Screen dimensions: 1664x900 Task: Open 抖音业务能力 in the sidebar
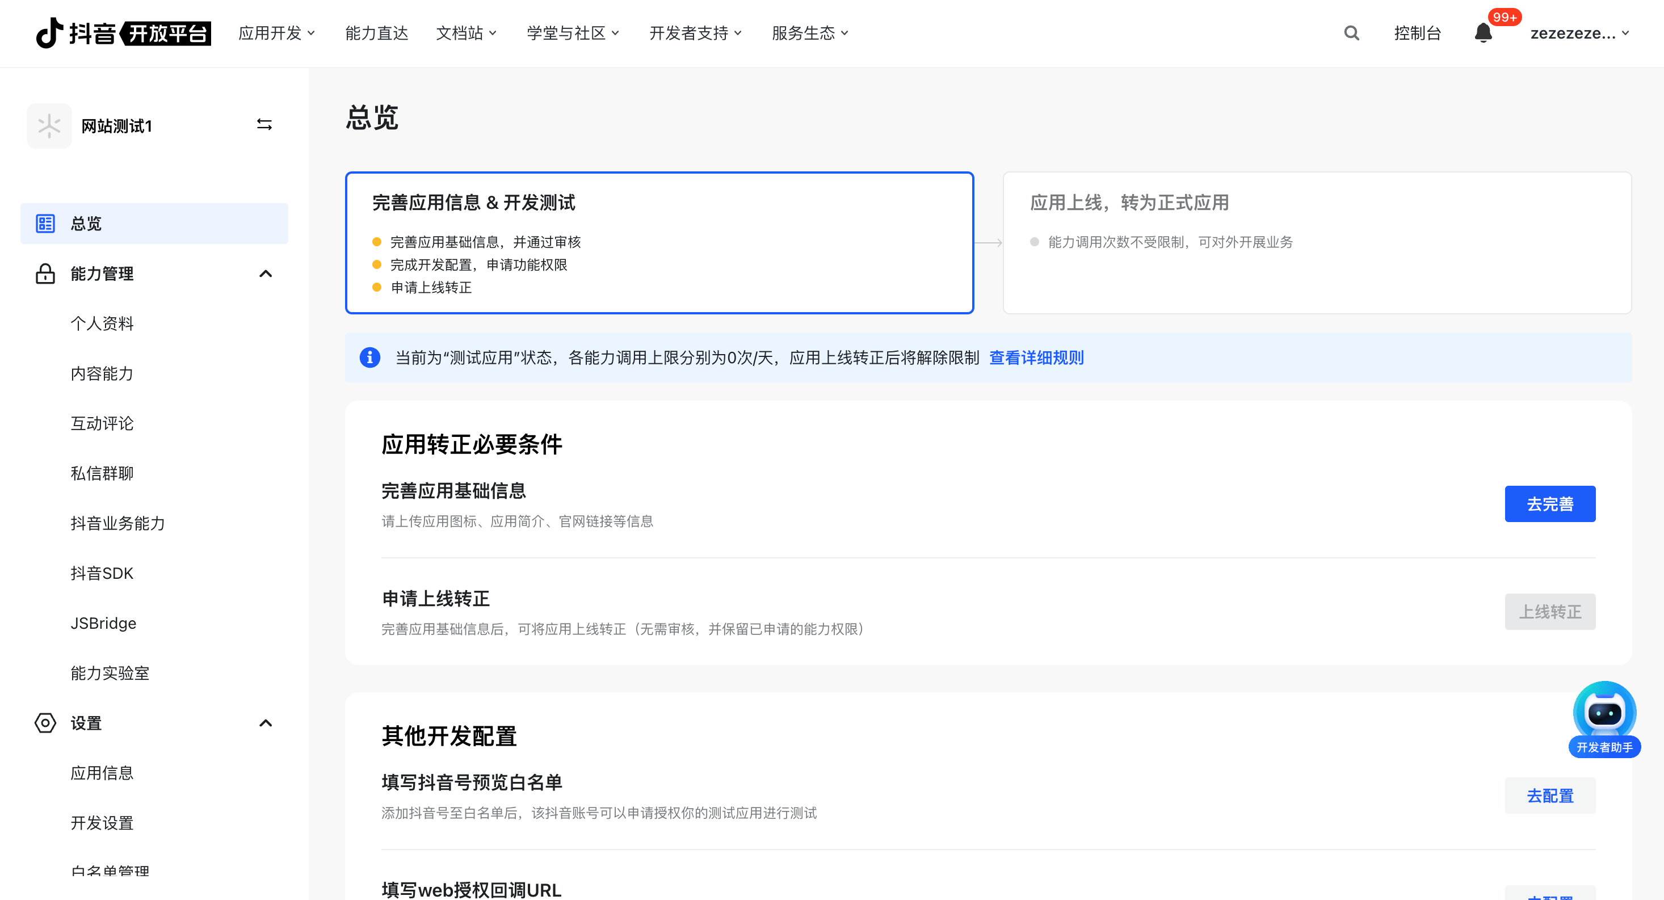click(117, 523)
